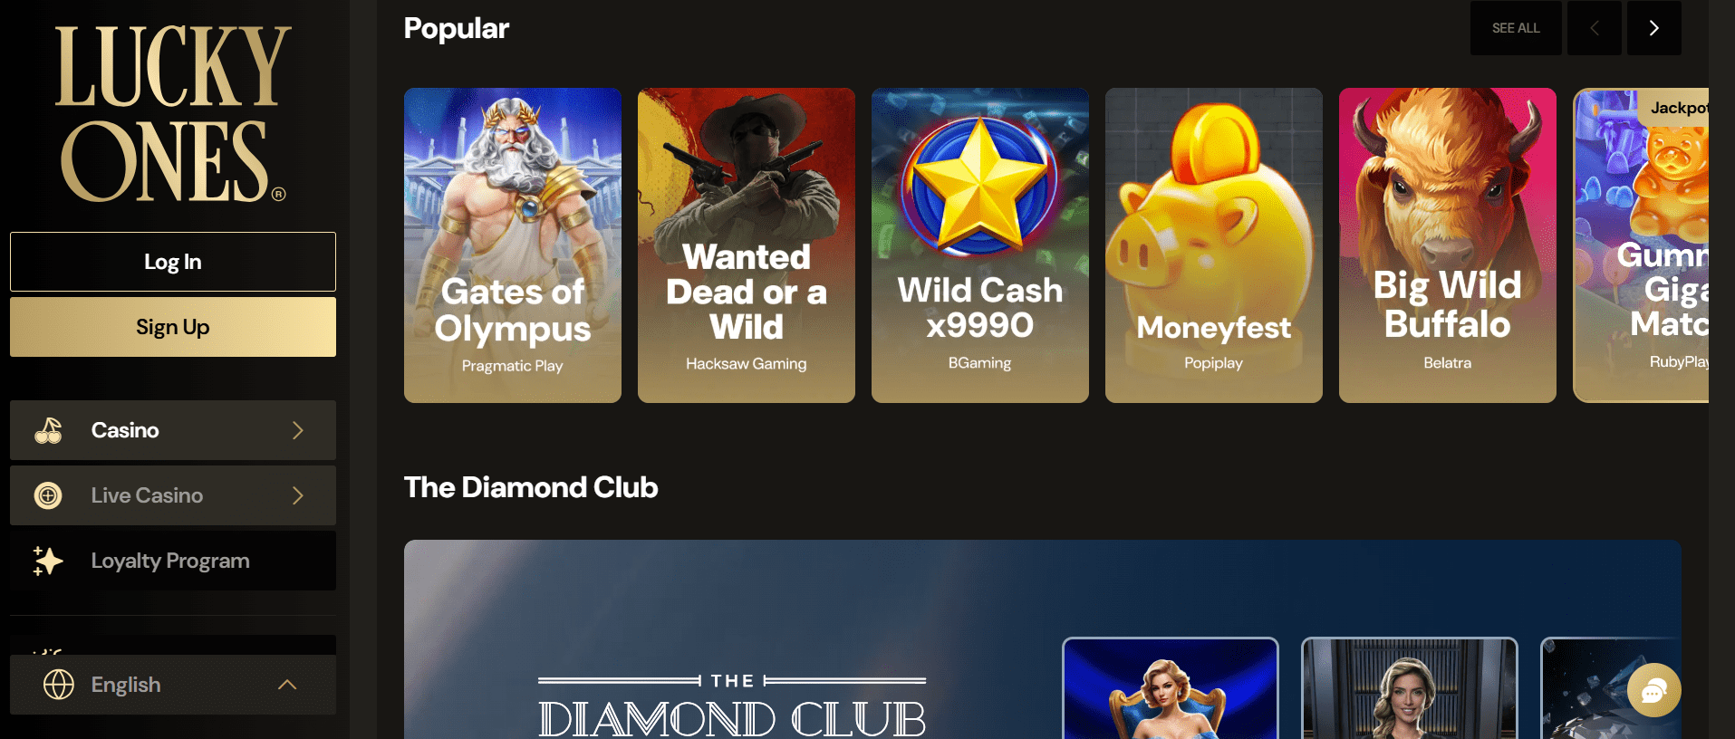Click the Lucky Ones logo
This screenshot has height=739, width=1735.
pos(172,113)
